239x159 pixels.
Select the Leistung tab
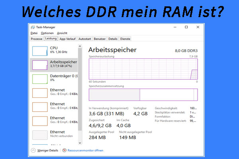point(51,39)
